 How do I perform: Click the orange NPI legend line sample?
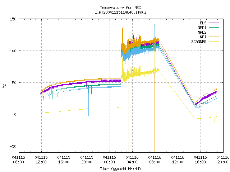tap(214, 37)
